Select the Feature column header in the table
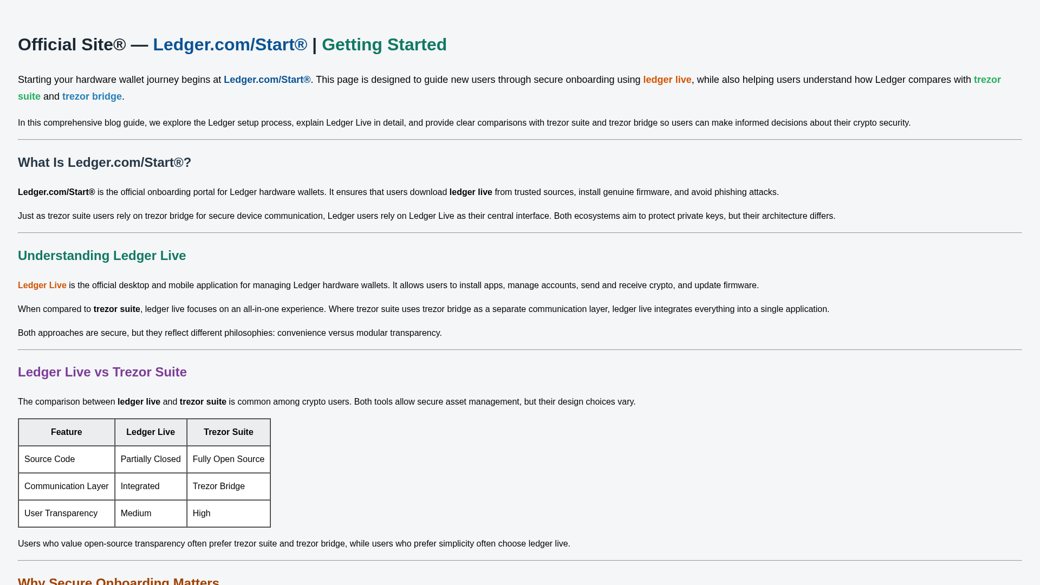This screenshot has height=585, width=1040. point(66,432)
